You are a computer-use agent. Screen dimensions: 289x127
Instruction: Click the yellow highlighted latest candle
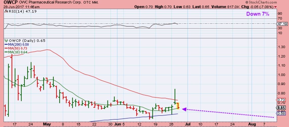point(178,106)
